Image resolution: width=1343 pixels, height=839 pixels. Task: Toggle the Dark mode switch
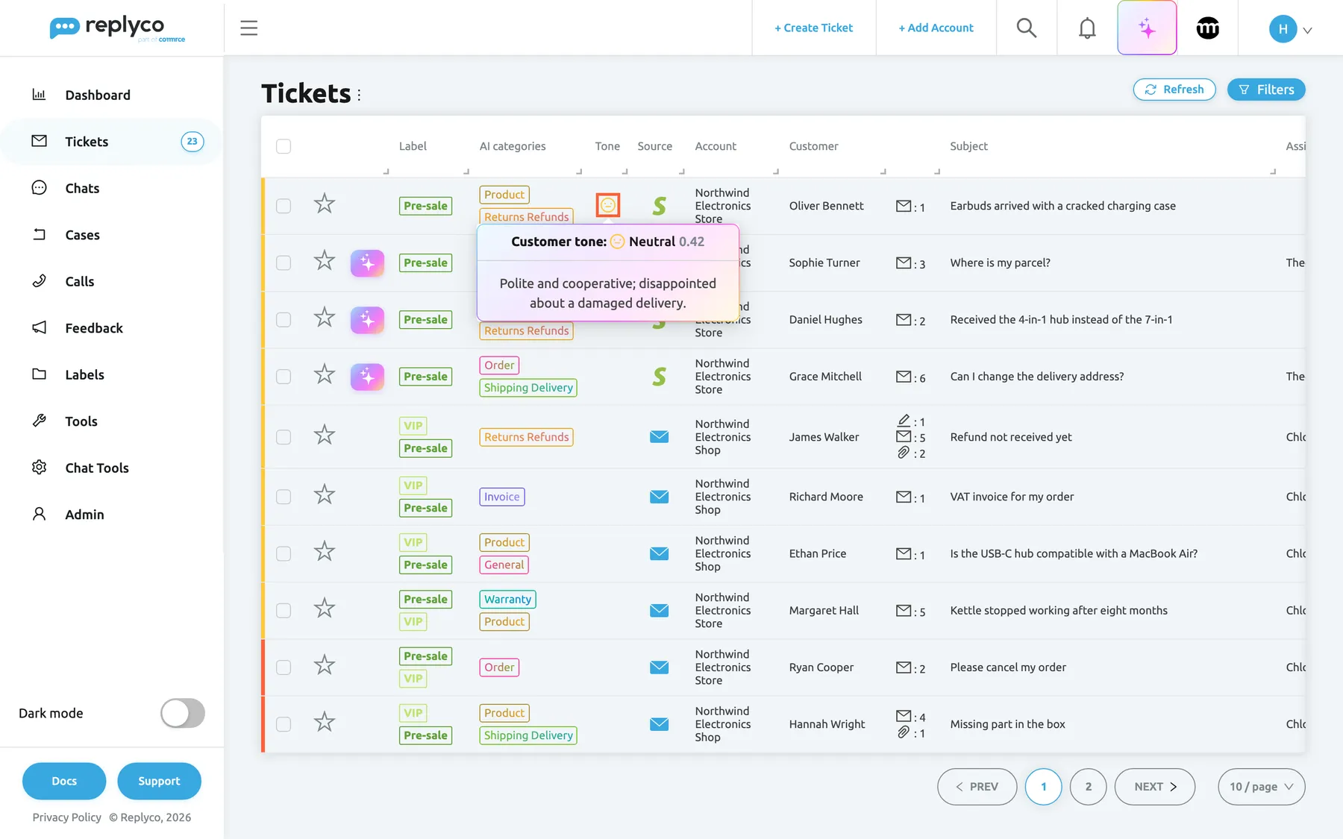coord(183,713)
